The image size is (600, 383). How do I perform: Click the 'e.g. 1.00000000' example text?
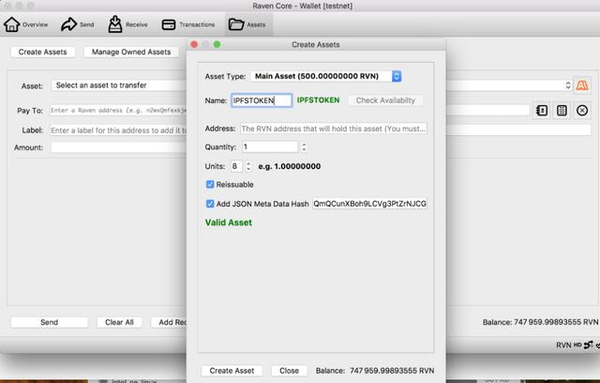coord(290,166)
